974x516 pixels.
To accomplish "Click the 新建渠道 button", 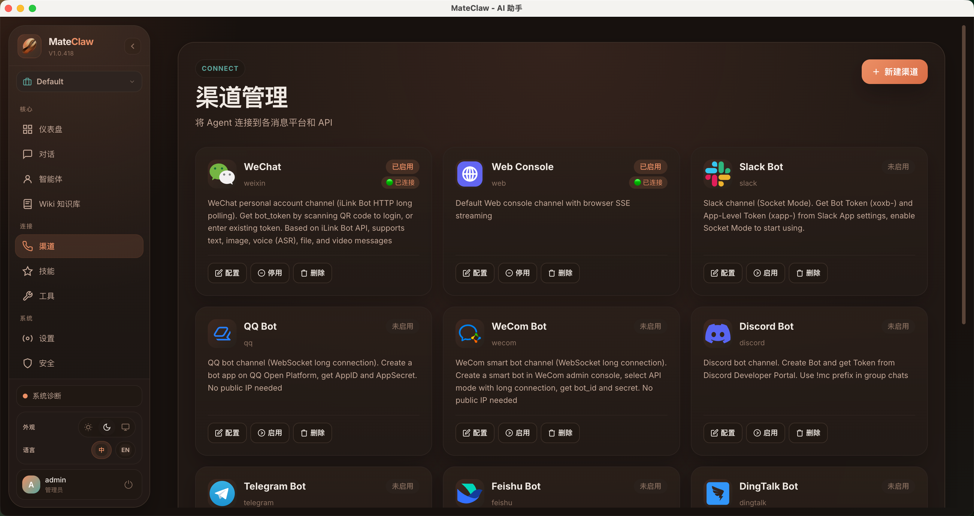I will tap(894, 72).
